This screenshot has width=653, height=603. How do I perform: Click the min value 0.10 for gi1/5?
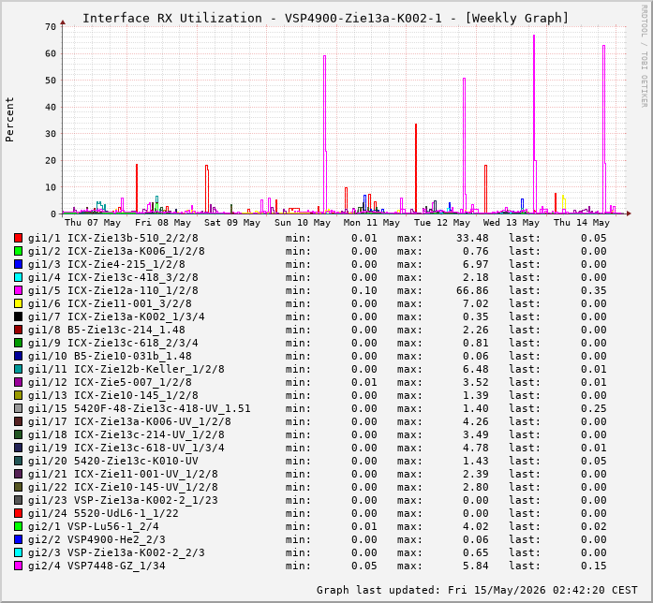pos(364,290)
